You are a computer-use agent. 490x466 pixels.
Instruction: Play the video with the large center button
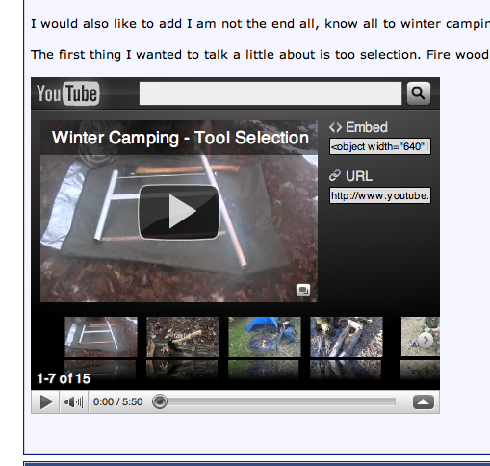pos(179,212)
